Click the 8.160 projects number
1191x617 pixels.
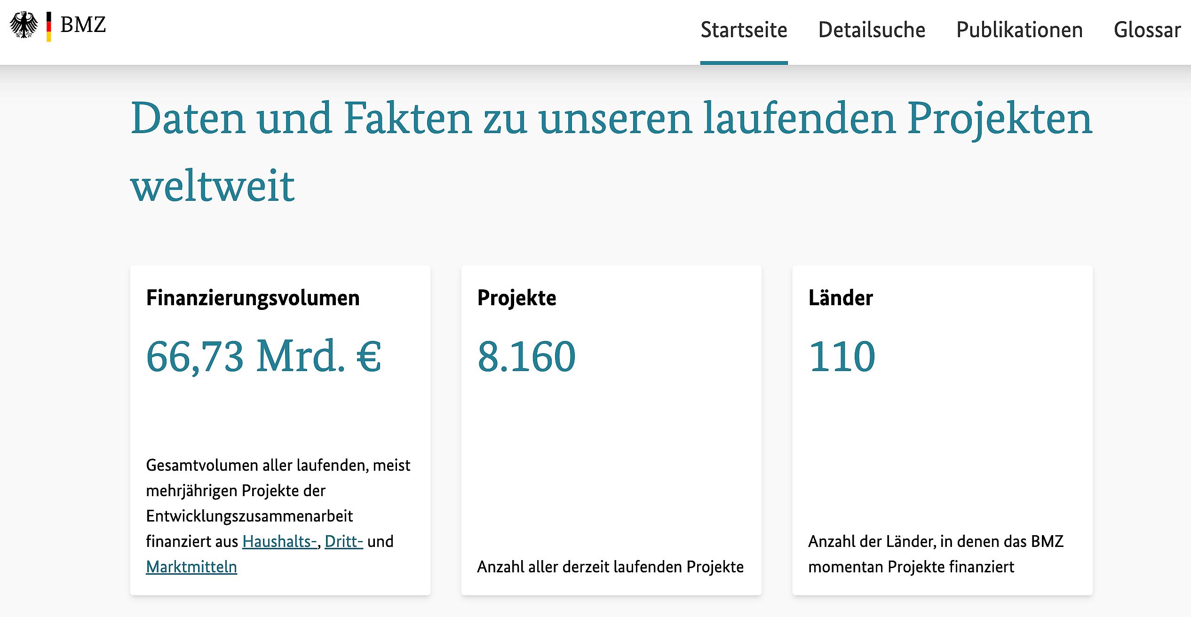526,356
